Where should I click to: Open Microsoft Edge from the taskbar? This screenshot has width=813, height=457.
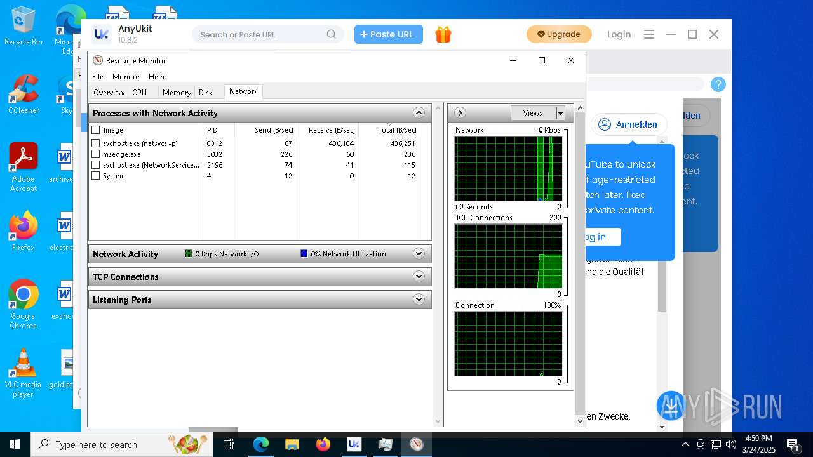point(261,444)
